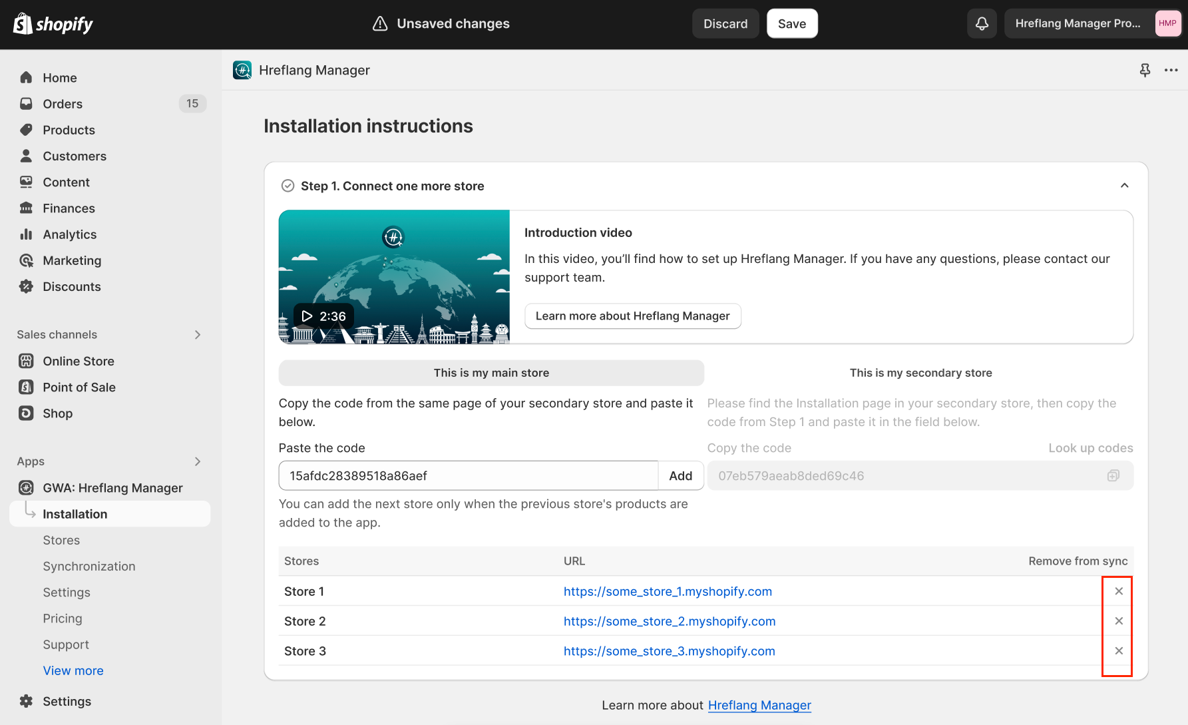This screenshot has width=1188, height=725.
Task: Expand the Sales channels section
Action: (198, 334)
